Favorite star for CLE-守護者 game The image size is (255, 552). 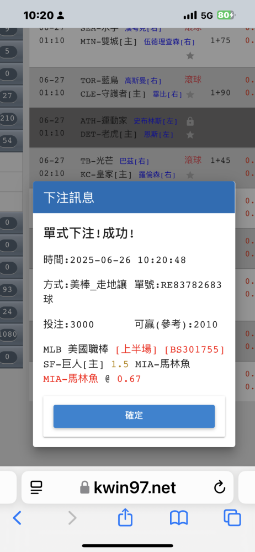pos(190,94)
